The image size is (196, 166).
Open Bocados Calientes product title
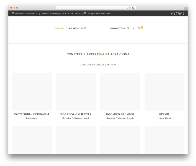coord(76,114)
